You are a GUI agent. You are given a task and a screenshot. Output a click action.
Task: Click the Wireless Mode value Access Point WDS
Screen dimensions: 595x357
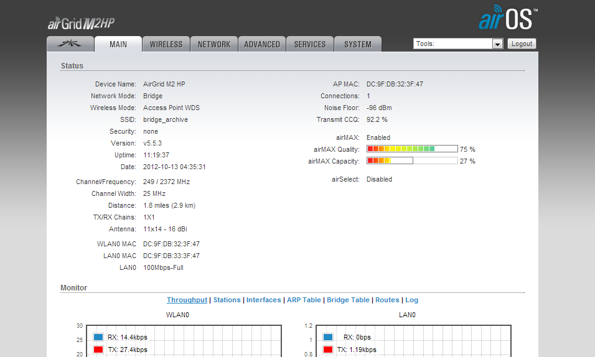(x=171, y=108)
